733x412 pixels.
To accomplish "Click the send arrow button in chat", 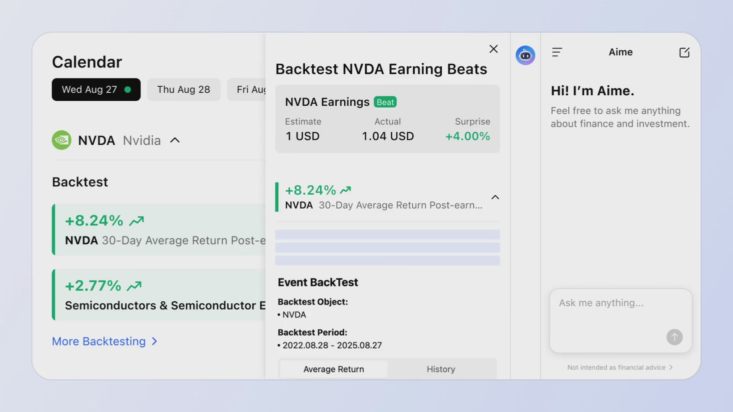I will tap(674, 337).
